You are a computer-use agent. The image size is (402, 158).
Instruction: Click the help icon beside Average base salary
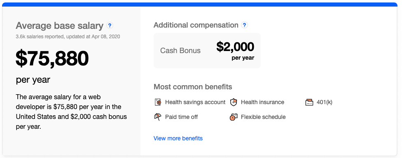point(110,26)
